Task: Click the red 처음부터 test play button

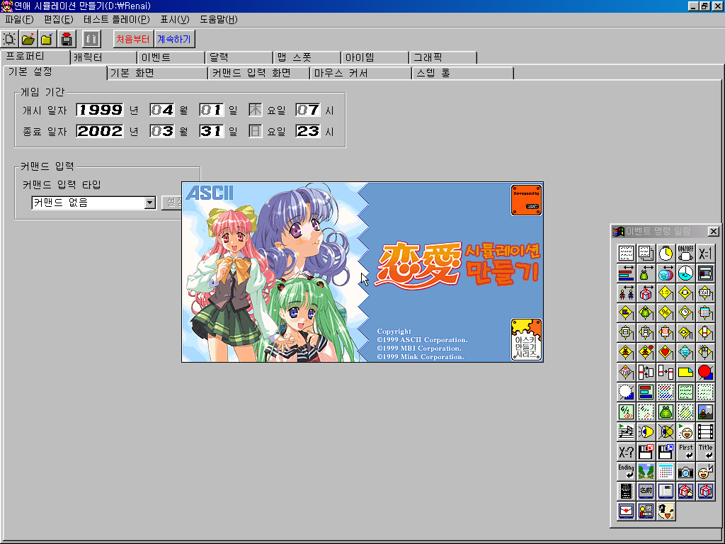Action: [x=133, y=39]
